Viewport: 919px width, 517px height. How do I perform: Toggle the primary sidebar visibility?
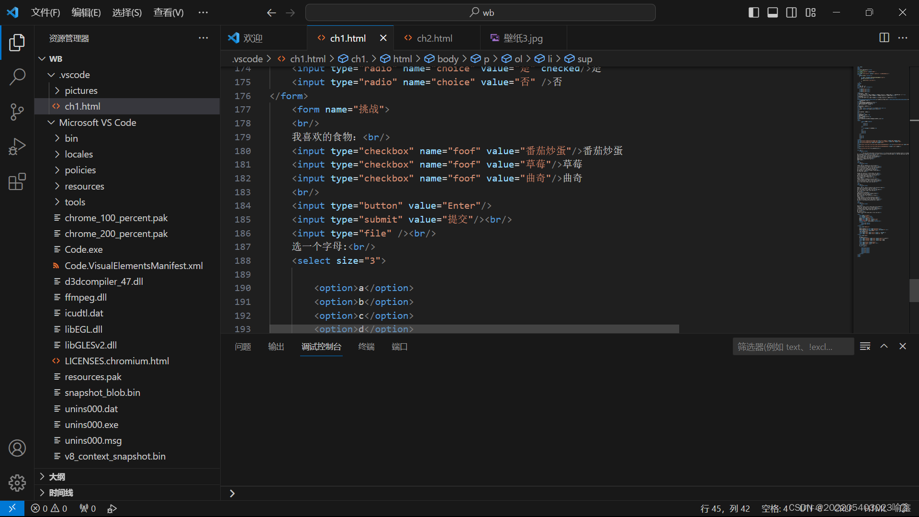click(753, 12)
